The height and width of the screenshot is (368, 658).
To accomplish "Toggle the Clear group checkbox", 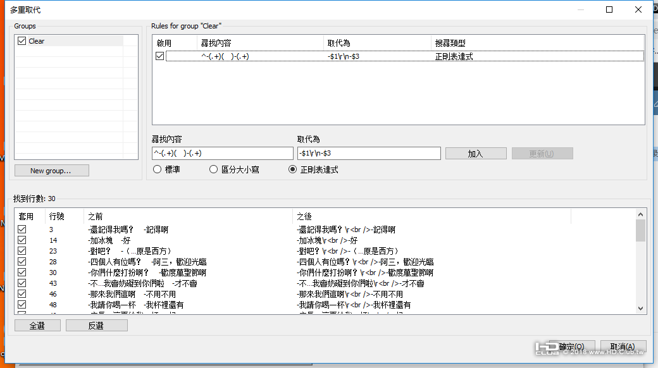I will point(22,40).
